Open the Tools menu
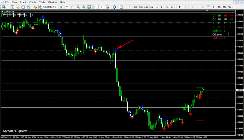The height and width of the screenshot is (140, 244). pos(42,2)
